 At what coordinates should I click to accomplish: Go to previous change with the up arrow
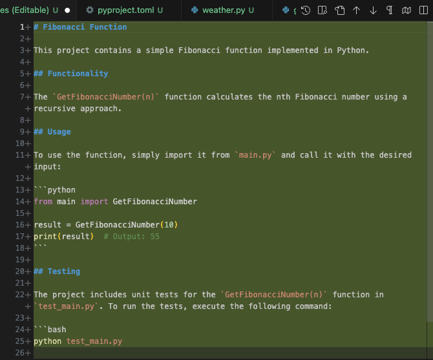[x=357, y=10]
